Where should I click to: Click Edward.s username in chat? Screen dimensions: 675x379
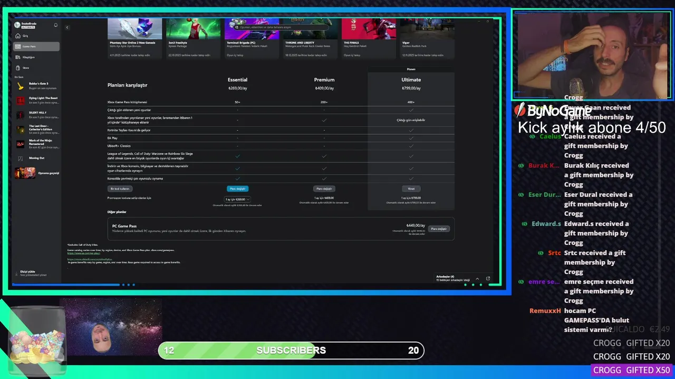pyautogui.click(x=546, y=224)
